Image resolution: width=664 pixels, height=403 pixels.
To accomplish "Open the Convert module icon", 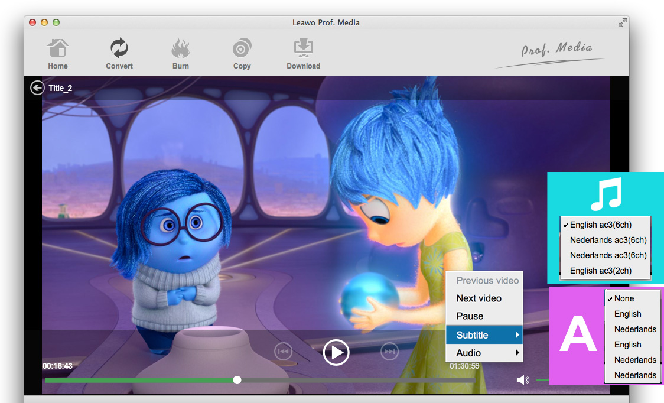I will pyautogui.click(x=119, y=48).
